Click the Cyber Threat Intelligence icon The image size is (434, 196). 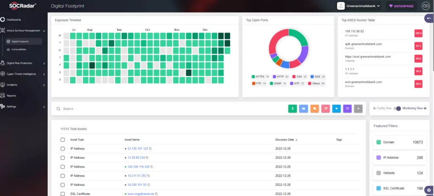(x=3, y=74)
